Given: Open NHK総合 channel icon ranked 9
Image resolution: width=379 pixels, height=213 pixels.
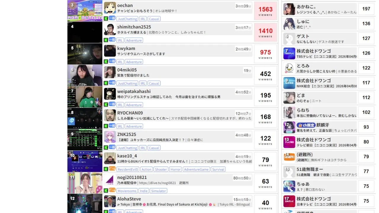Looking at the screenshot, I should [x=289, y=83].
